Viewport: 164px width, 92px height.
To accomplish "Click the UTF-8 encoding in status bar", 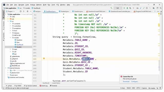I will pos(138,88).
